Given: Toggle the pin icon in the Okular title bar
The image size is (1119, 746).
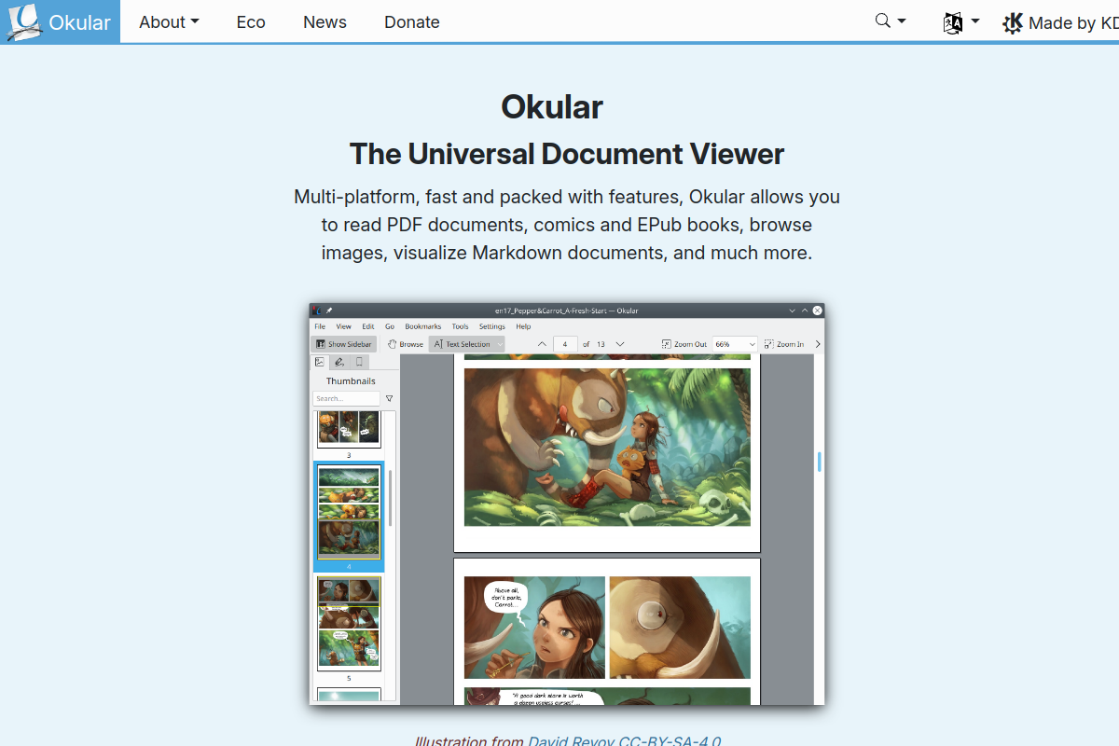Looking at the screenshot, I should click(x=329, y=311).
